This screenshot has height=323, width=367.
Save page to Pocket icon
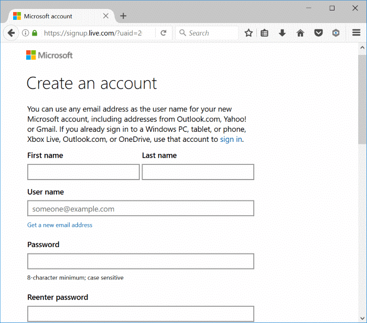tap(318, 33)
